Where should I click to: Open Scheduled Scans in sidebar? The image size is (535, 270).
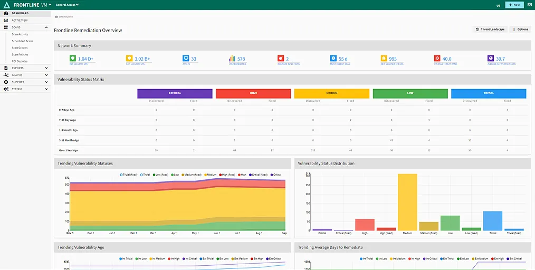click(23, 41)
